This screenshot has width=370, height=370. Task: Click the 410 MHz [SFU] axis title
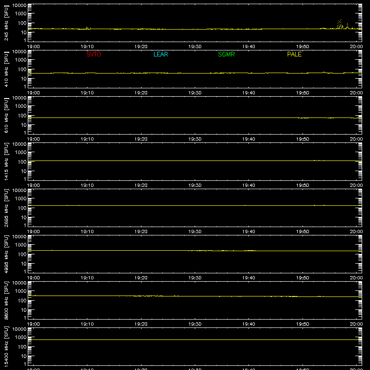6,69
